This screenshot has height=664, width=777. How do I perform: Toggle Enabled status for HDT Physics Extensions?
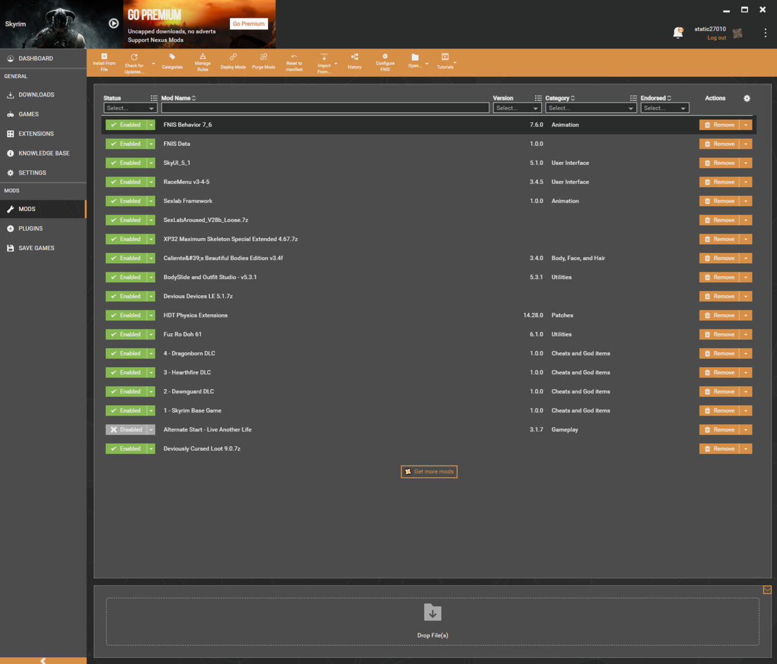pos(126,315)
